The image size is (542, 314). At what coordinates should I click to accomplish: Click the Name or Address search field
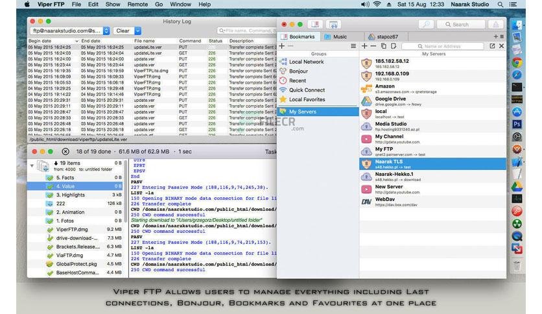click(442, 46)
